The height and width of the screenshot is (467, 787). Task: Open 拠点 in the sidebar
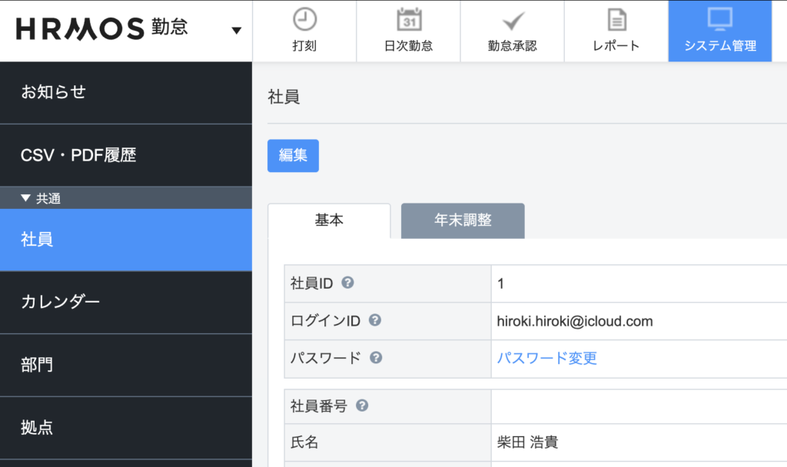coord(37,428)
